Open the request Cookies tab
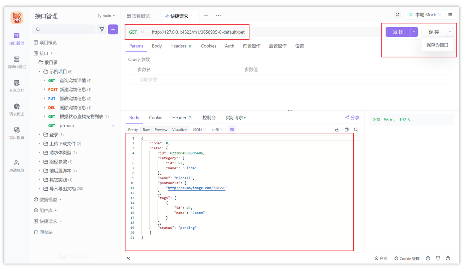 pos(209,46)
